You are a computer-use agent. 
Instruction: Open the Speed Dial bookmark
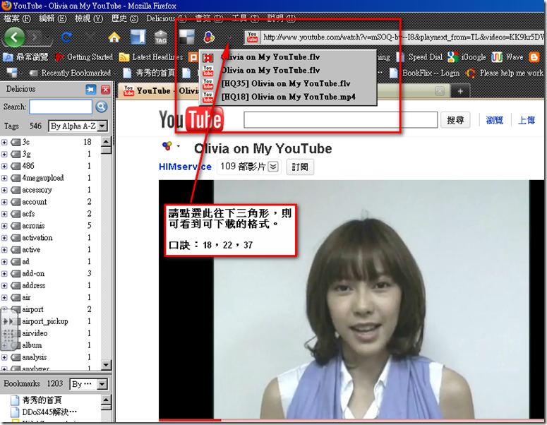[419, 57]
